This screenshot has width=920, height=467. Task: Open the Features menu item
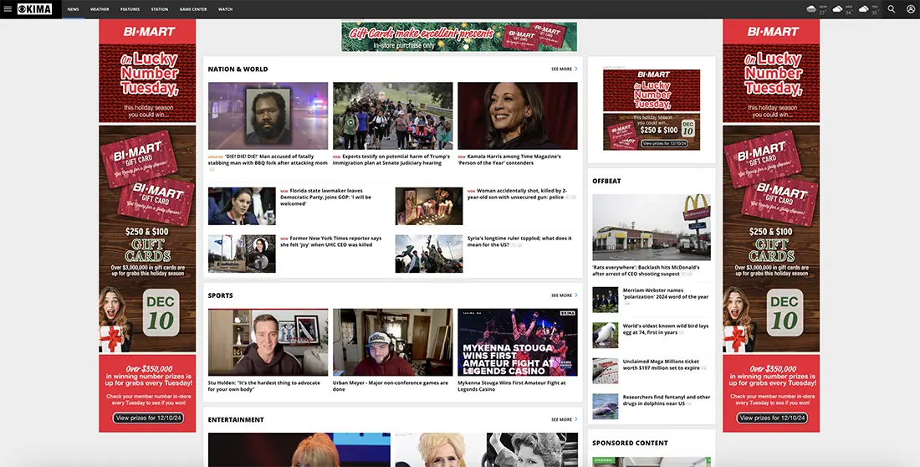(130, 9)
